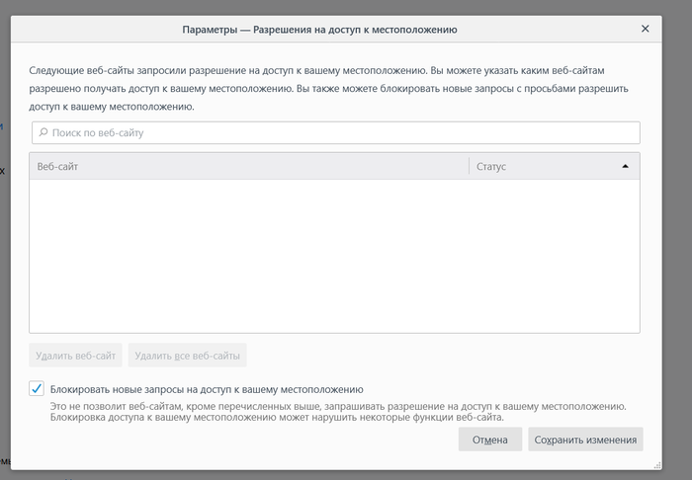This screenshot has width=692, height=480.
Task: Close the location permissions dialog with X
Action: [x=646, y=29]
